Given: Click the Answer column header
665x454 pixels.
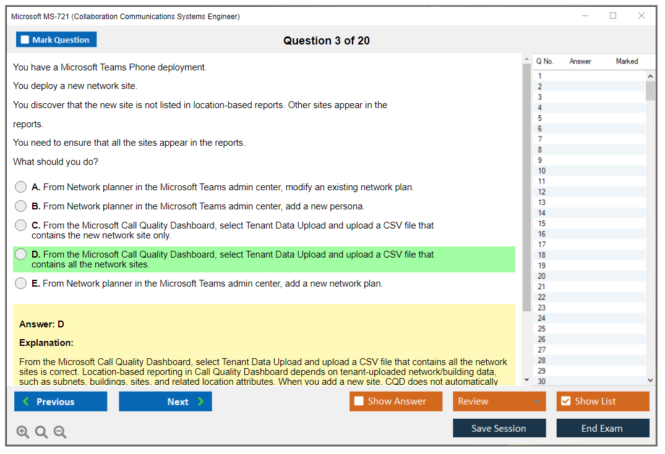Looking at the screenshot, I should [x=580, y=61].
